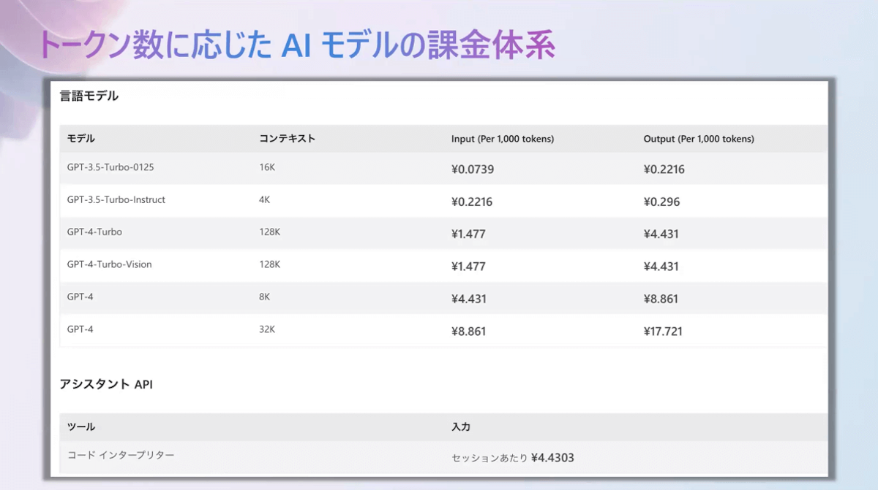
Task: Click the GPT-4-Turbo model name
Action: 94,231
